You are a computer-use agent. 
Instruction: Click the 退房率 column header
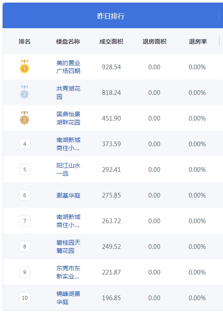198,41
